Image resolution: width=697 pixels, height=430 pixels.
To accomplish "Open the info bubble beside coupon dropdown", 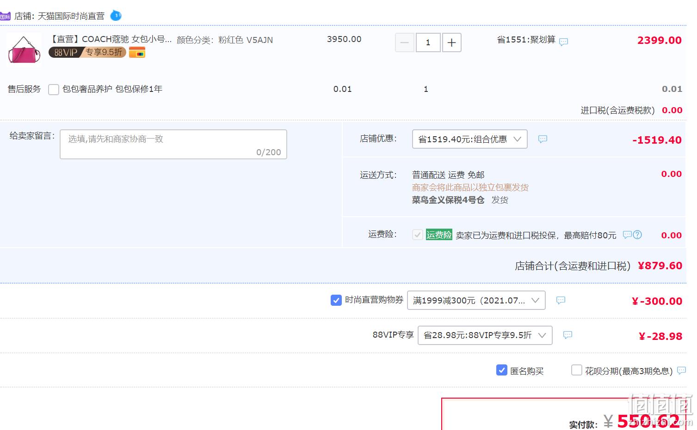I will [x=561, y=300].
